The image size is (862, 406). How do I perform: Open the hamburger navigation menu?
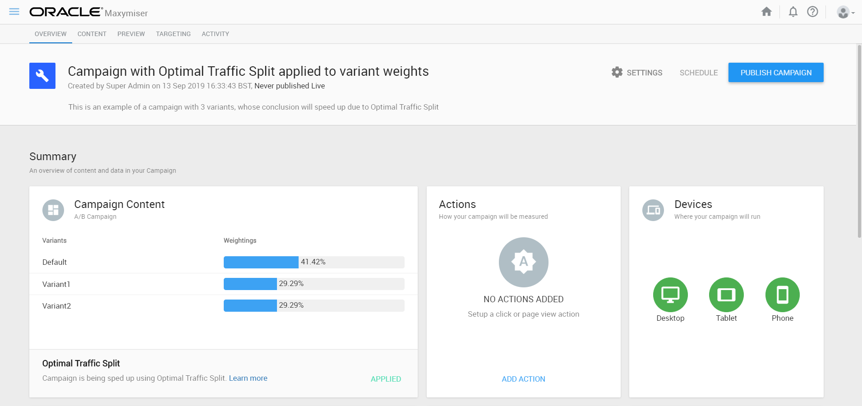point(14,12)
